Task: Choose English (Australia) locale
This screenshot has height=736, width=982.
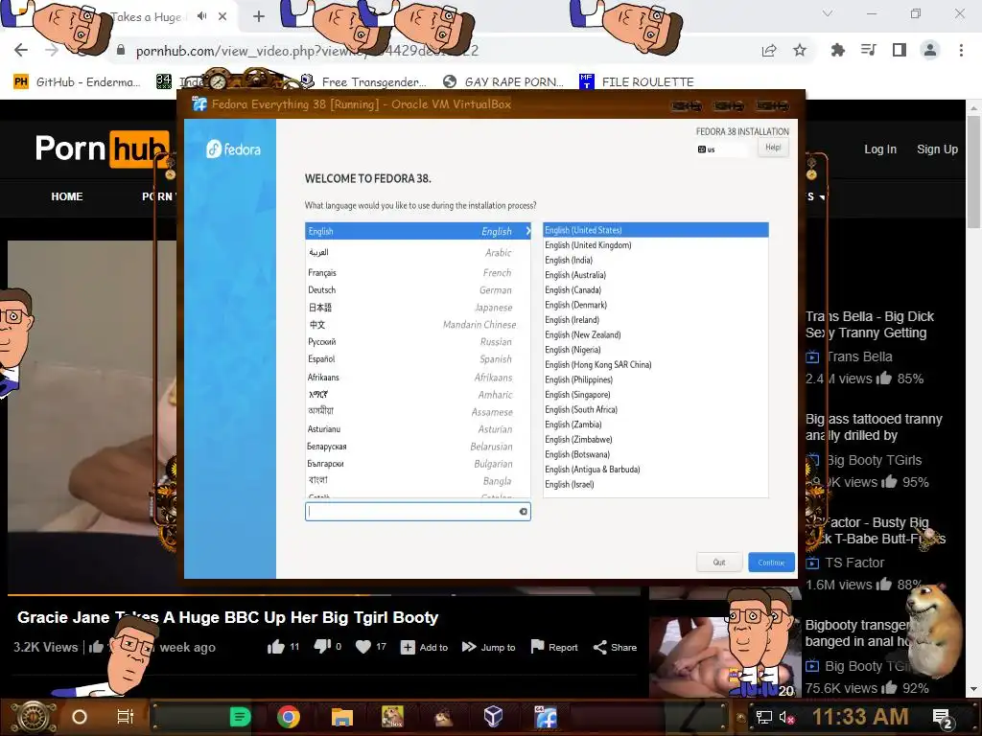Action: [656, 275]
